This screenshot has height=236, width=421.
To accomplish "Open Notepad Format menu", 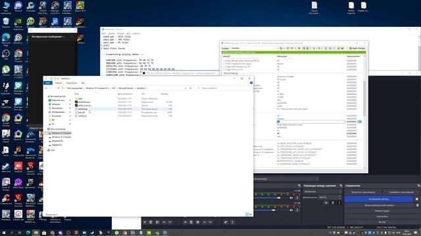I will pyautogui.click(x=120, y=33).
